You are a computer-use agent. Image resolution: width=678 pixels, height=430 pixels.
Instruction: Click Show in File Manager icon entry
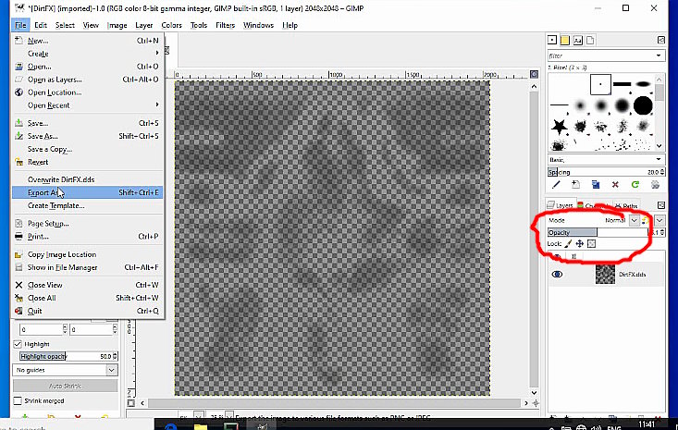(x=18, y=267)
